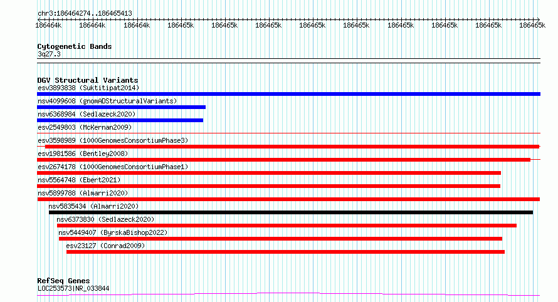
Task: Select the magenta LOC253573 gene line
Action: (x=288, y=294)
